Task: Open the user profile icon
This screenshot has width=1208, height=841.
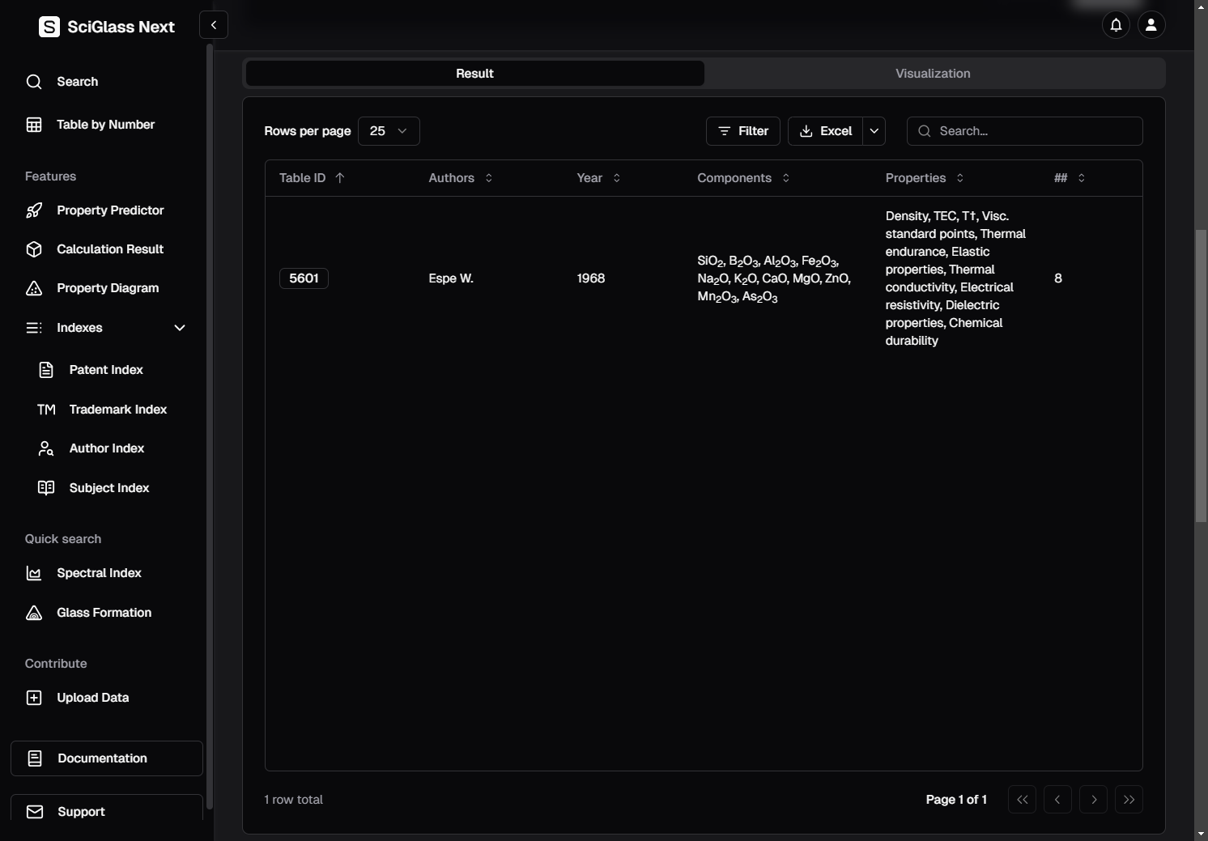Action: pyautogui.click(x=1151, y=25)
